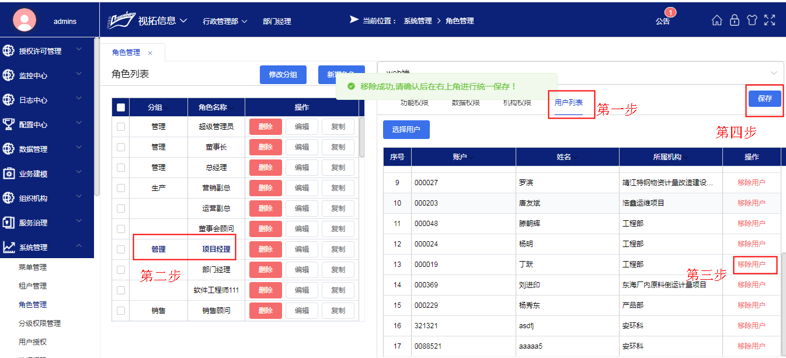This screenshot has height=358, width=786.
Task: Edit the 销售顾问 role
Action: pyautogui.click(x=302, y=311)
